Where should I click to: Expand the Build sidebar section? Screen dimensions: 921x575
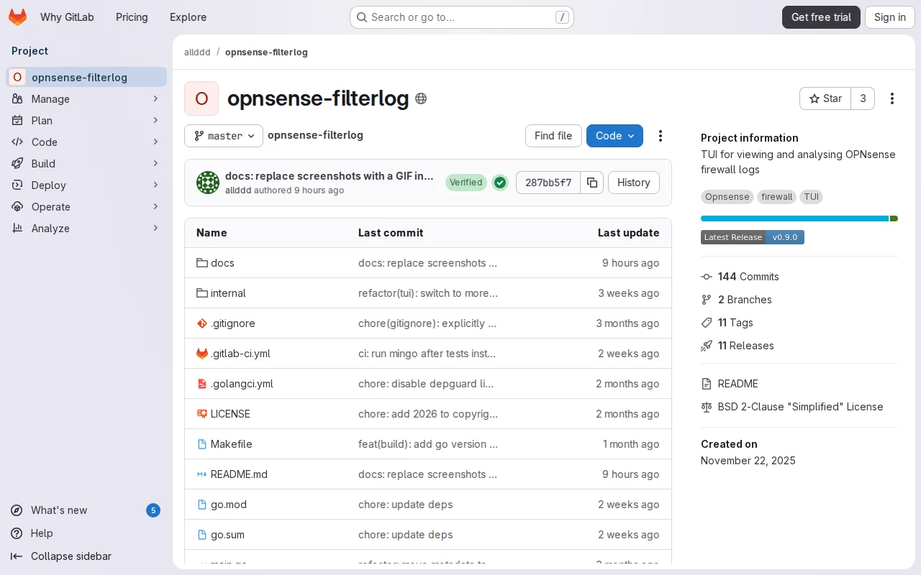pos(86,163)
